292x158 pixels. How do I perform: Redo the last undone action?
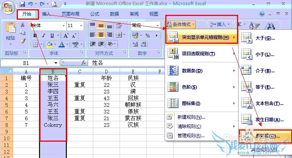(42, 4)
